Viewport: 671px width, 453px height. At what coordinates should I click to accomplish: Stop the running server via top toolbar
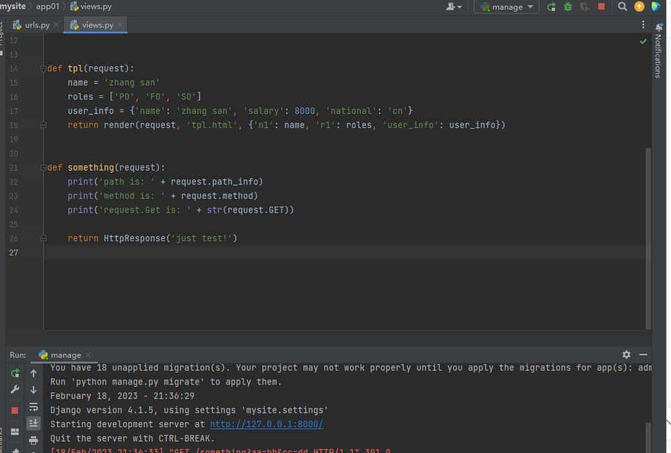(601, 7)
